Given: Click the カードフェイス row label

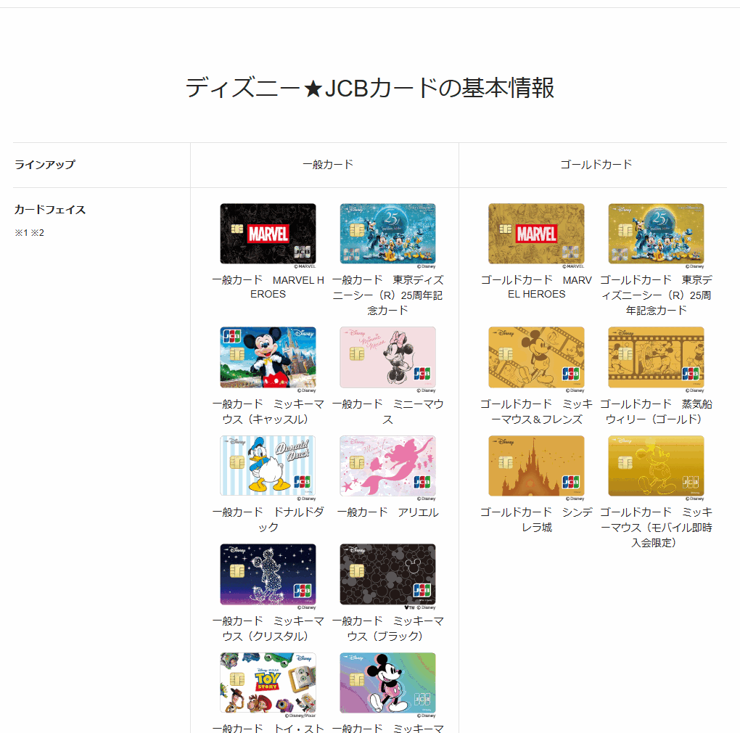Looking at the screenshot, I should point(50,210).
